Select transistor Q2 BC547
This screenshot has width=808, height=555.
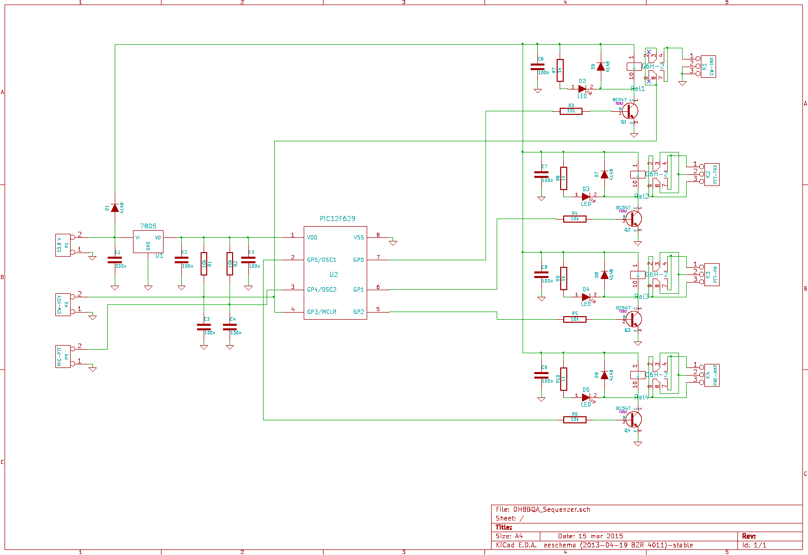(x=633, y=219)
